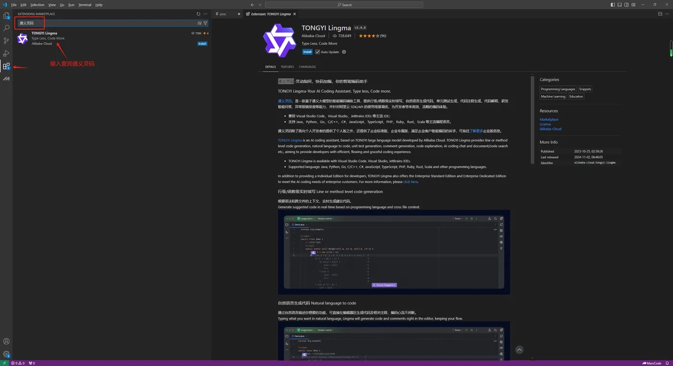Click the scroll-to-top round arrow button

[x=519, y=350]
